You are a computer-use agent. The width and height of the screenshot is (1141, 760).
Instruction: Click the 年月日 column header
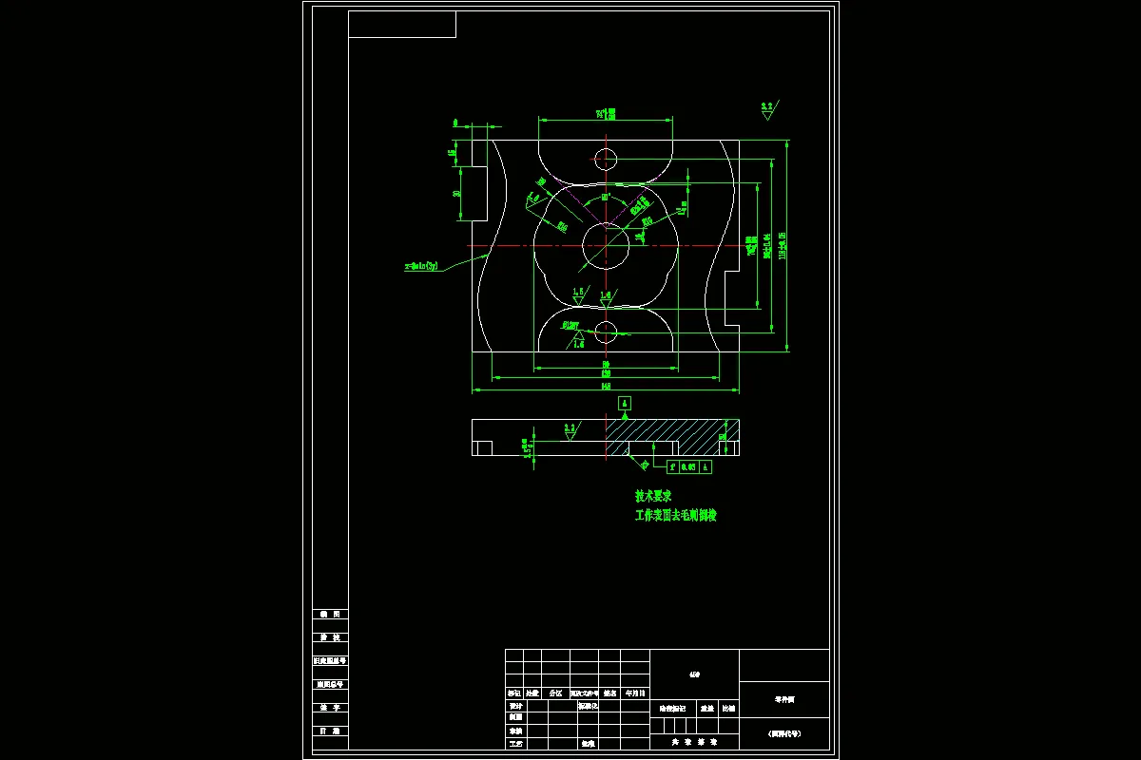click(x=635, y=693)
